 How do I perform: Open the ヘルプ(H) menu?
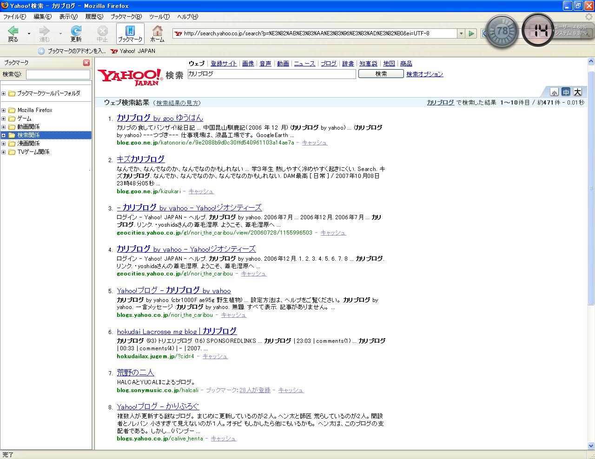coord(187,16)
